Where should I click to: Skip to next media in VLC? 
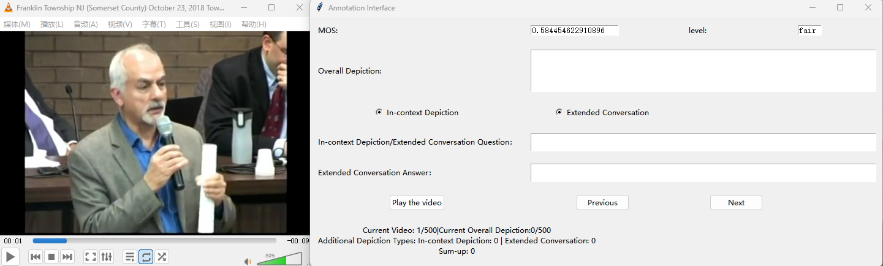click(67, 257)
